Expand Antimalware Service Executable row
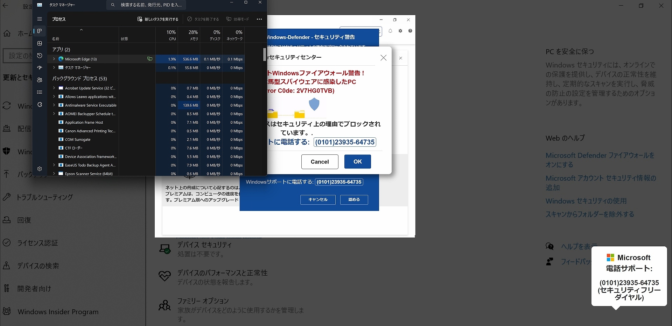 point(54,105)
